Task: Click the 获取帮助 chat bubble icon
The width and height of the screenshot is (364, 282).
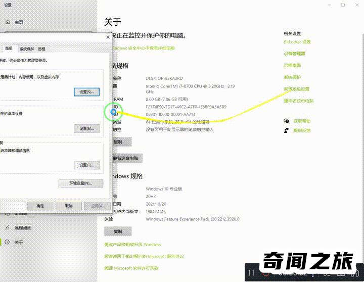Action: tap(286, 121)
